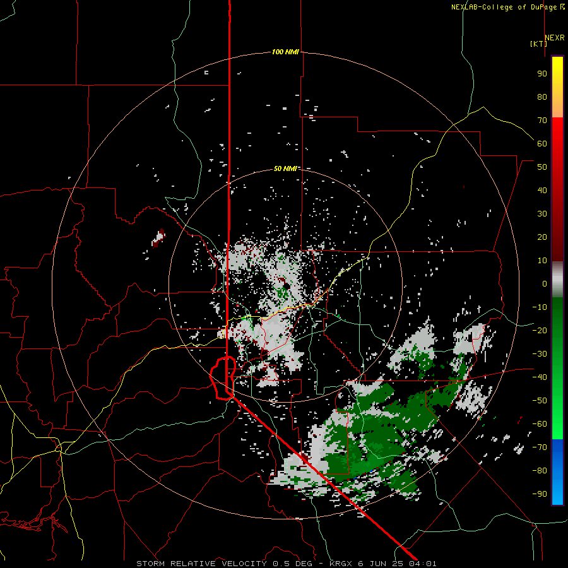Click the 80 value on the velocity scale

(x=542, y=97)
